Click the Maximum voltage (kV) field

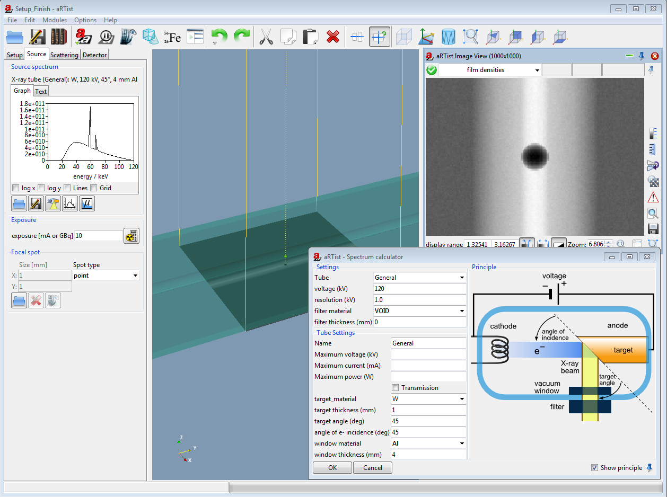coord(428,354)
